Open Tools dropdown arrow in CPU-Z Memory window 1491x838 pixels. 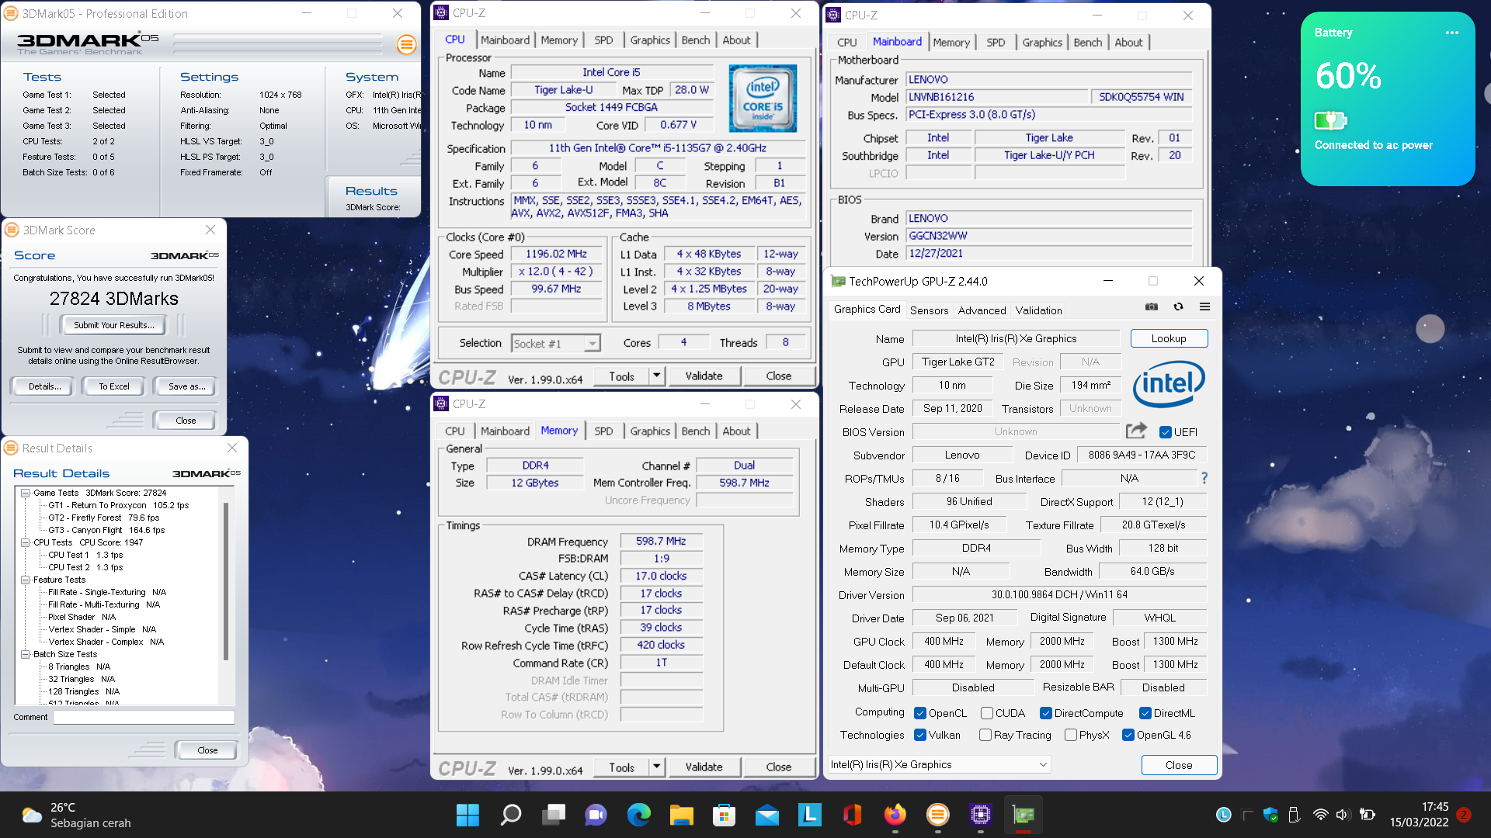click(656, 767)
